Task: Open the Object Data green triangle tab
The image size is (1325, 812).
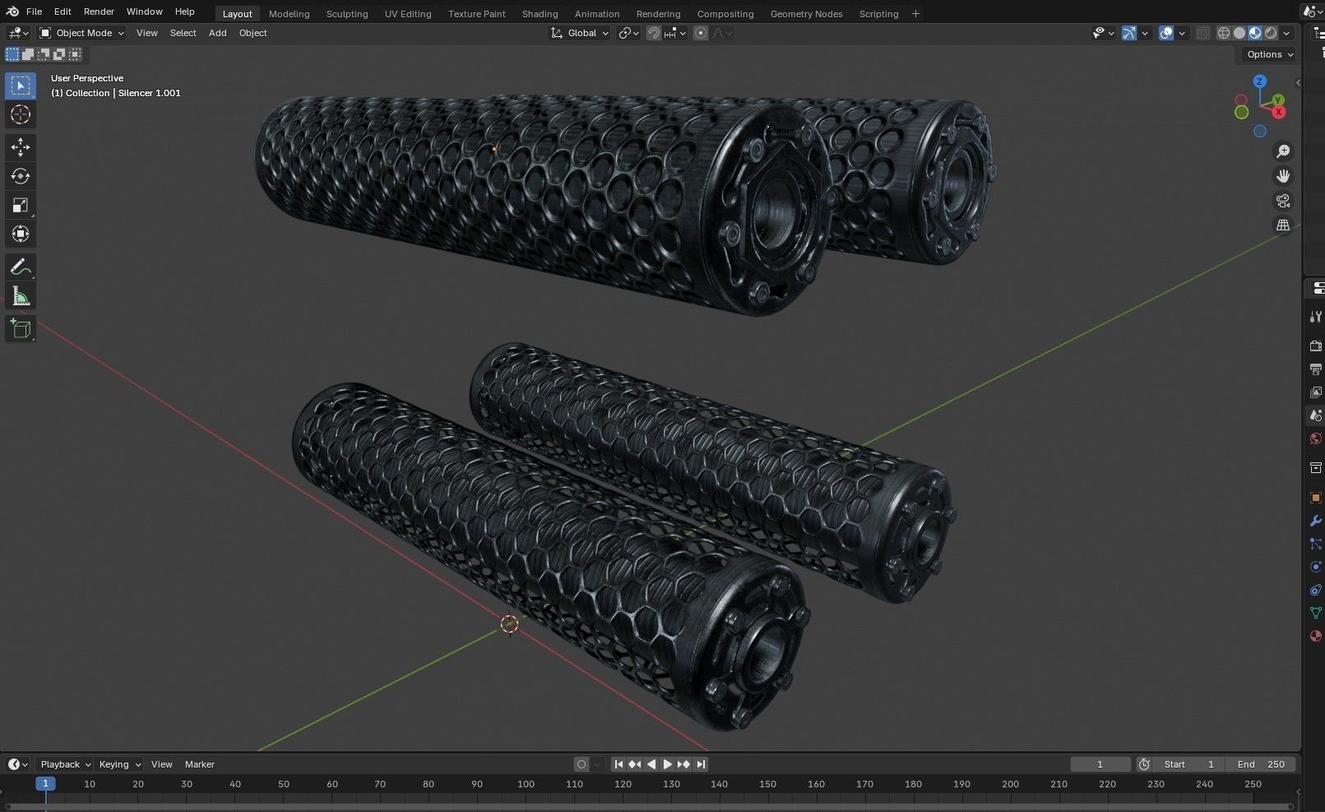Action: [x=1315, y=613]
